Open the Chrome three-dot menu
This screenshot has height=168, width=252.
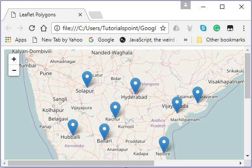click(x=244, y=28)
